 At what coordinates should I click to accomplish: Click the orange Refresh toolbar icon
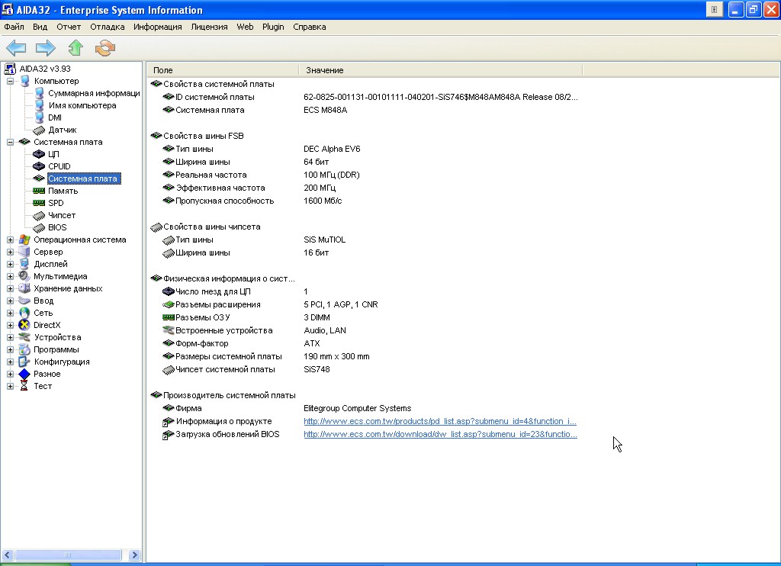click(x=105, y=48)
